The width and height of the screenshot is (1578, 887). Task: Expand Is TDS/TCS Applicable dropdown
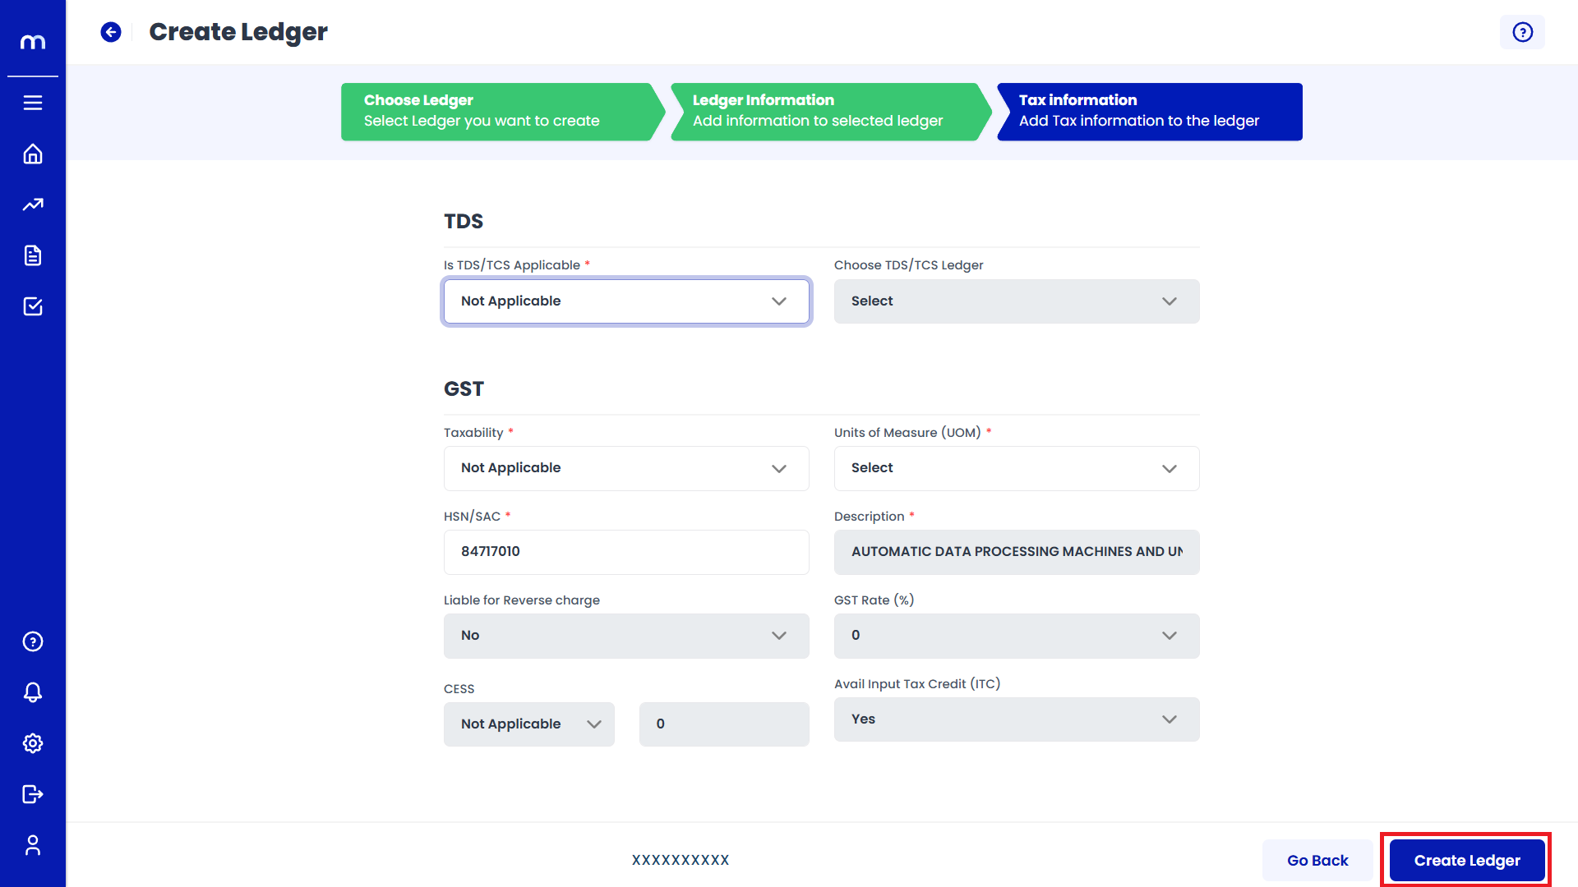coord(626,301)
